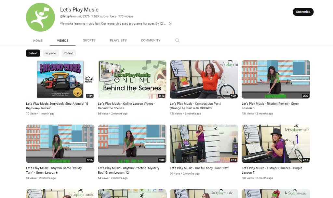333x198 pixels.
Task: Go to the Playlists tab
Action: (x=118, y=41)
